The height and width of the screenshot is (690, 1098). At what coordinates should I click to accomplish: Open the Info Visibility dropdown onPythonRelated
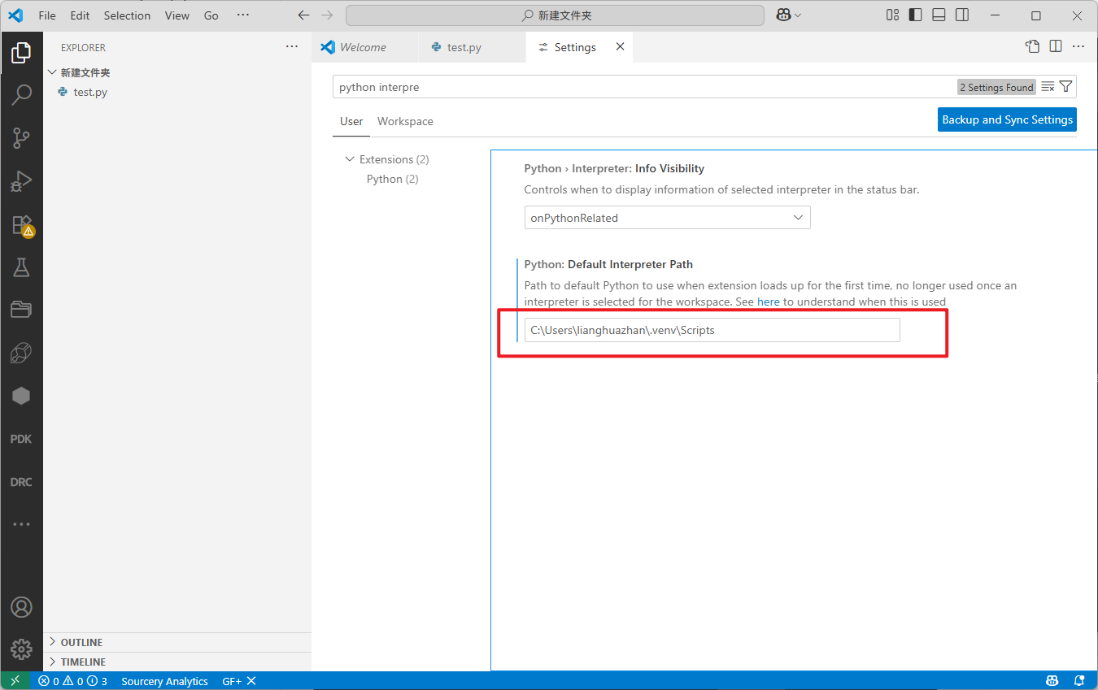pos(667,218)
